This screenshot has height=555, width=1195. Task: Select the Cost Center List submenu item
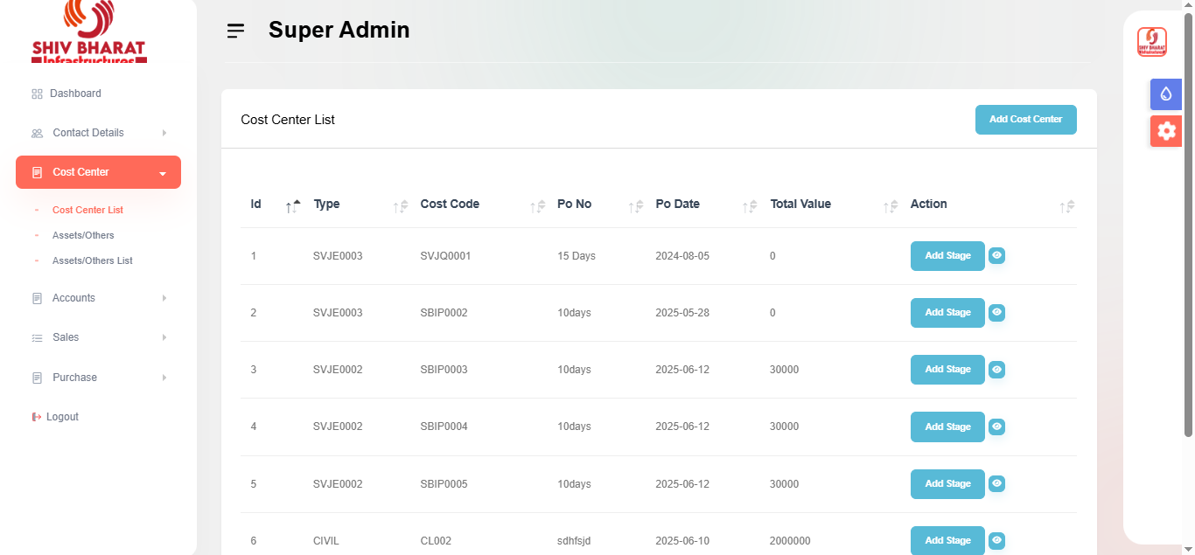click(x=87, y=210)
